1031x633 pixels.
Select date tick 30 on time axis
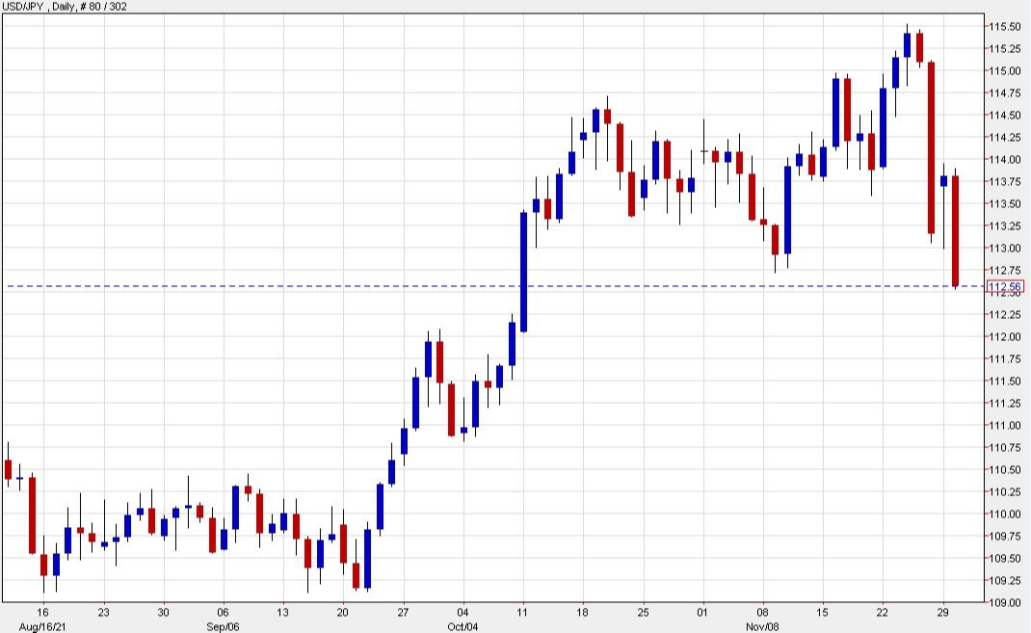(x=163, y=613)
